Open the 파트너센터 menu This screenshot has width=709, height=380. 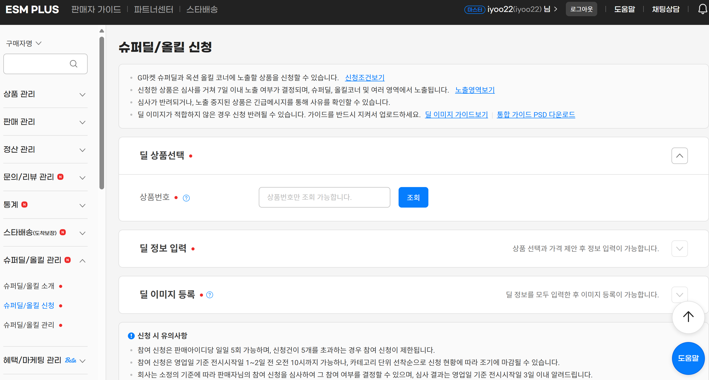(x=153, y=9)
